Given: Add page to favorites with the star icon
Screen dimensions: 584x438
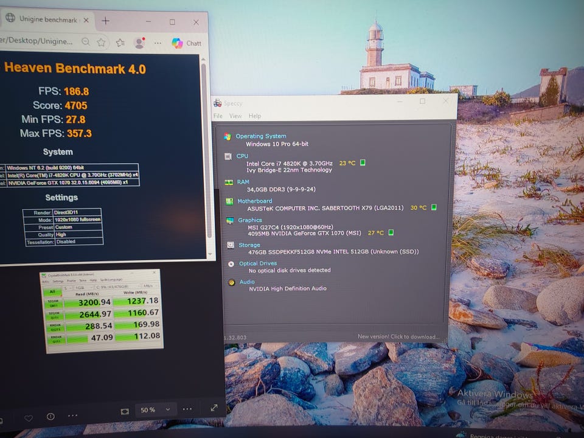Looking at the screenshot, I should (x=101, y=42).
